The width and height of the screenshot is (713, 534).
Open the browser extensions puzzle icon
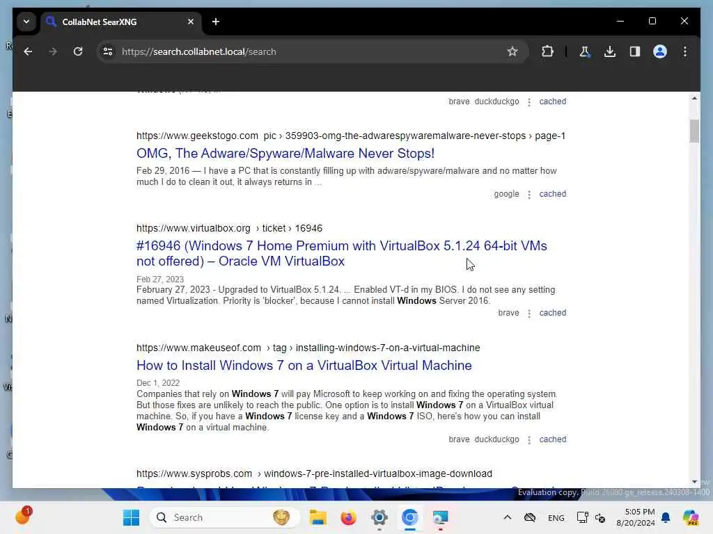point(547,51)
